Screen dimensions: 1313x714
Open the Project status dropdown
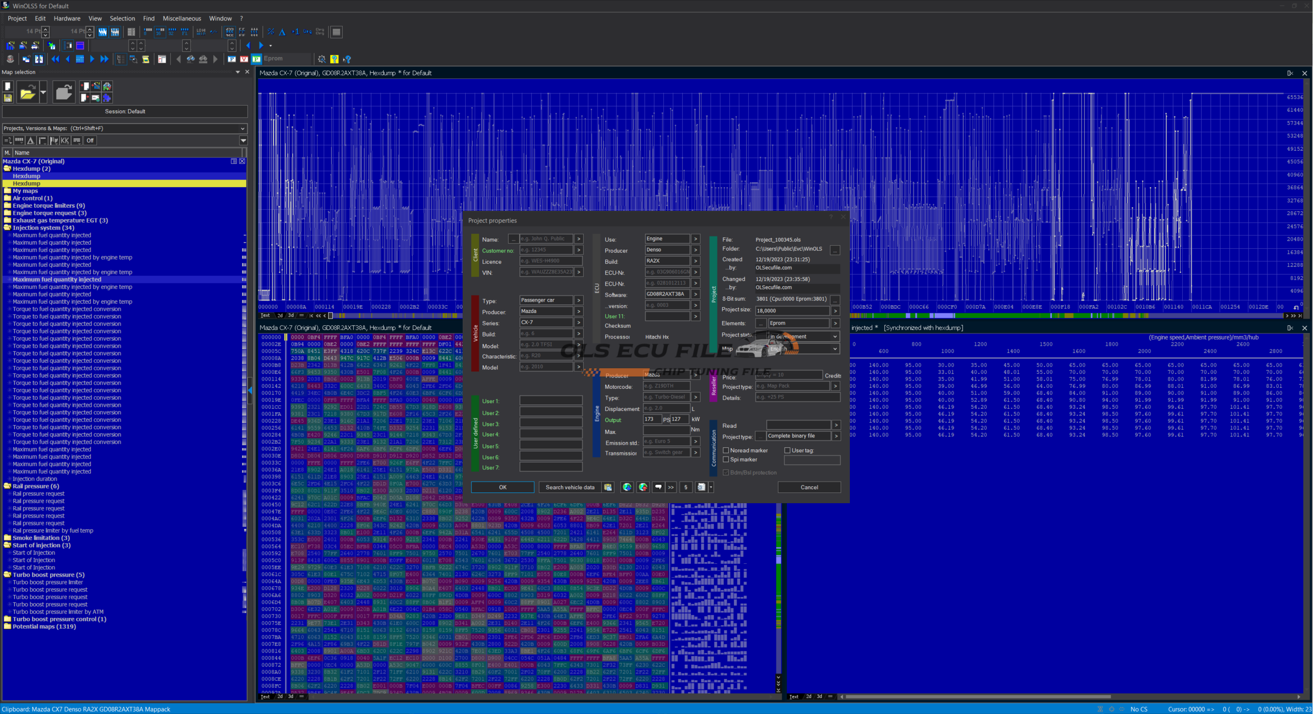[x=835, y=336]
